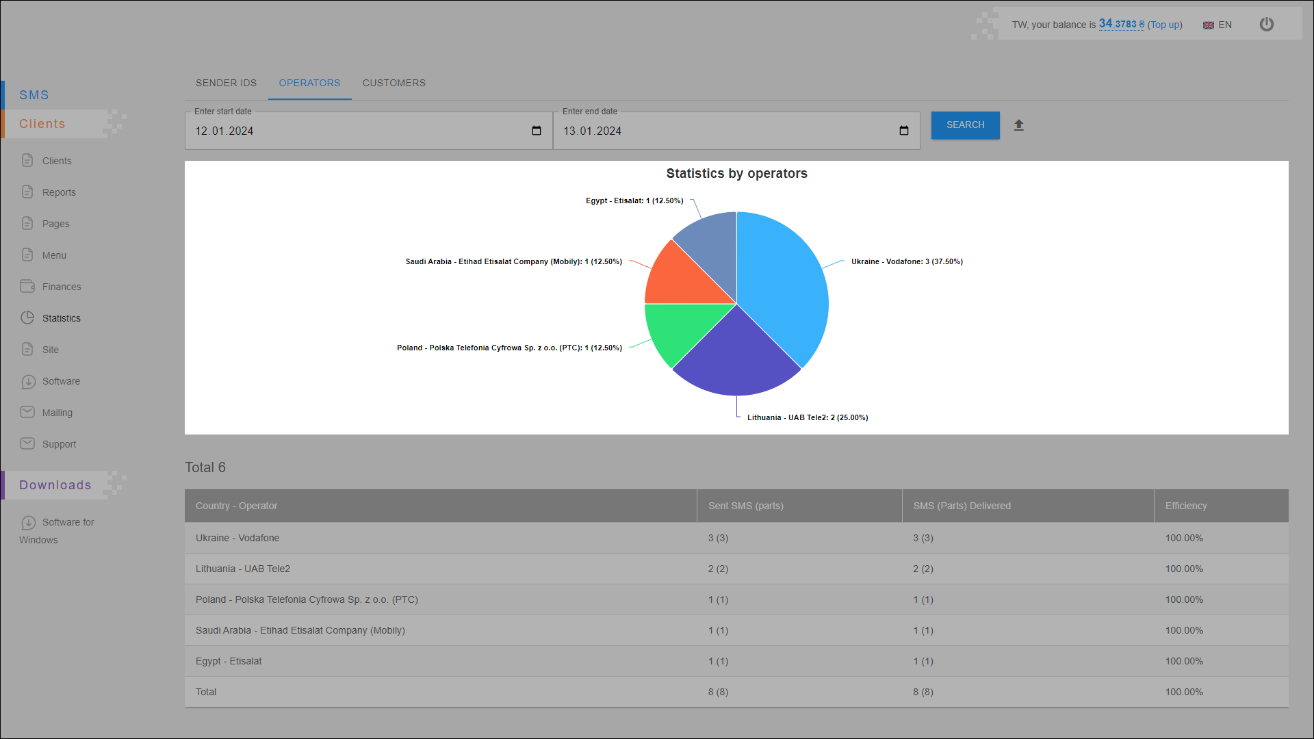1314x739 pixels.
Task: Click Software for Windows download icon
Action: [x=28, y=522]
